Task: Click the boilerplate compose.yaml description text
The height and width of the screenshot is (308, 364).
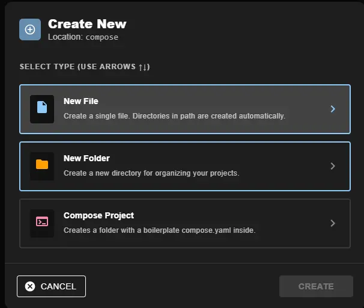Action: (160, 230)
